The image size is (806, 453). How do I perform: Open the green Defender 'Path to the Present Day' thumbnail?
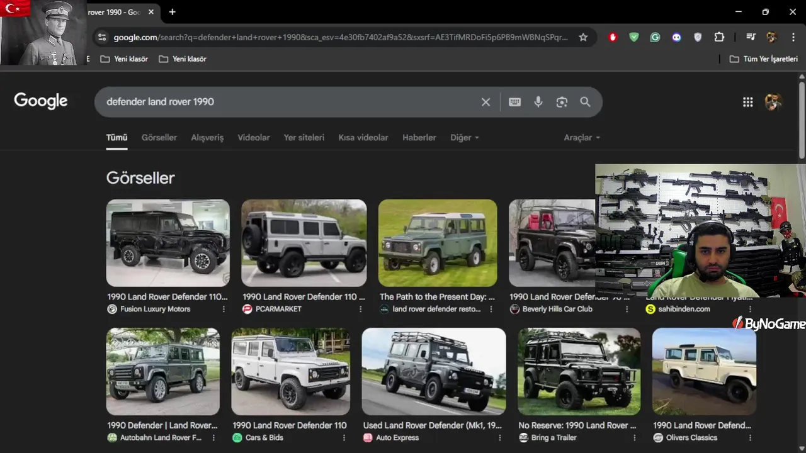click(x=438, y=243)
